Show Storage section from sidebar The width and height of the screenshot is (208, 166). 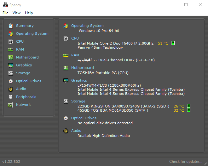(x=23, y=73)
